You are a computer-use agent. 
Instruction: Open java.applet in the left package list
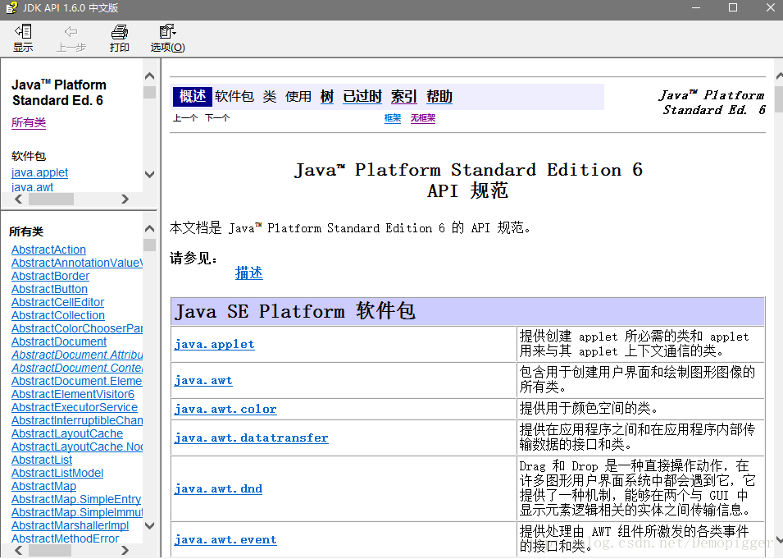point(39,172)
